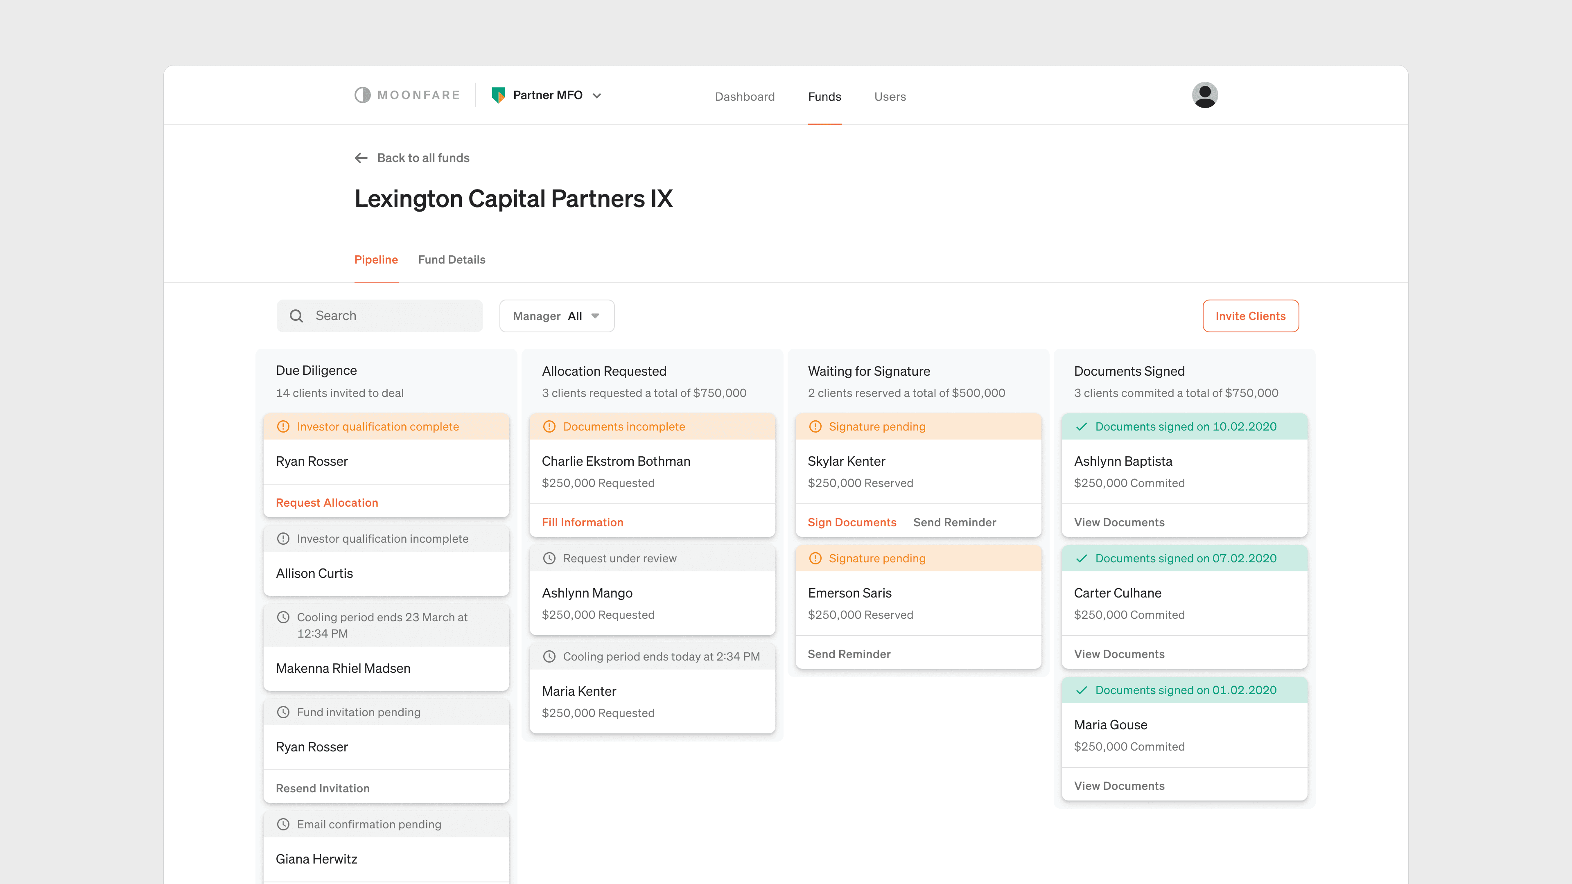Screen dimensions: 1572x884
Task: Click the Moonfare half-moon logo icon
Action: (362, 95)
